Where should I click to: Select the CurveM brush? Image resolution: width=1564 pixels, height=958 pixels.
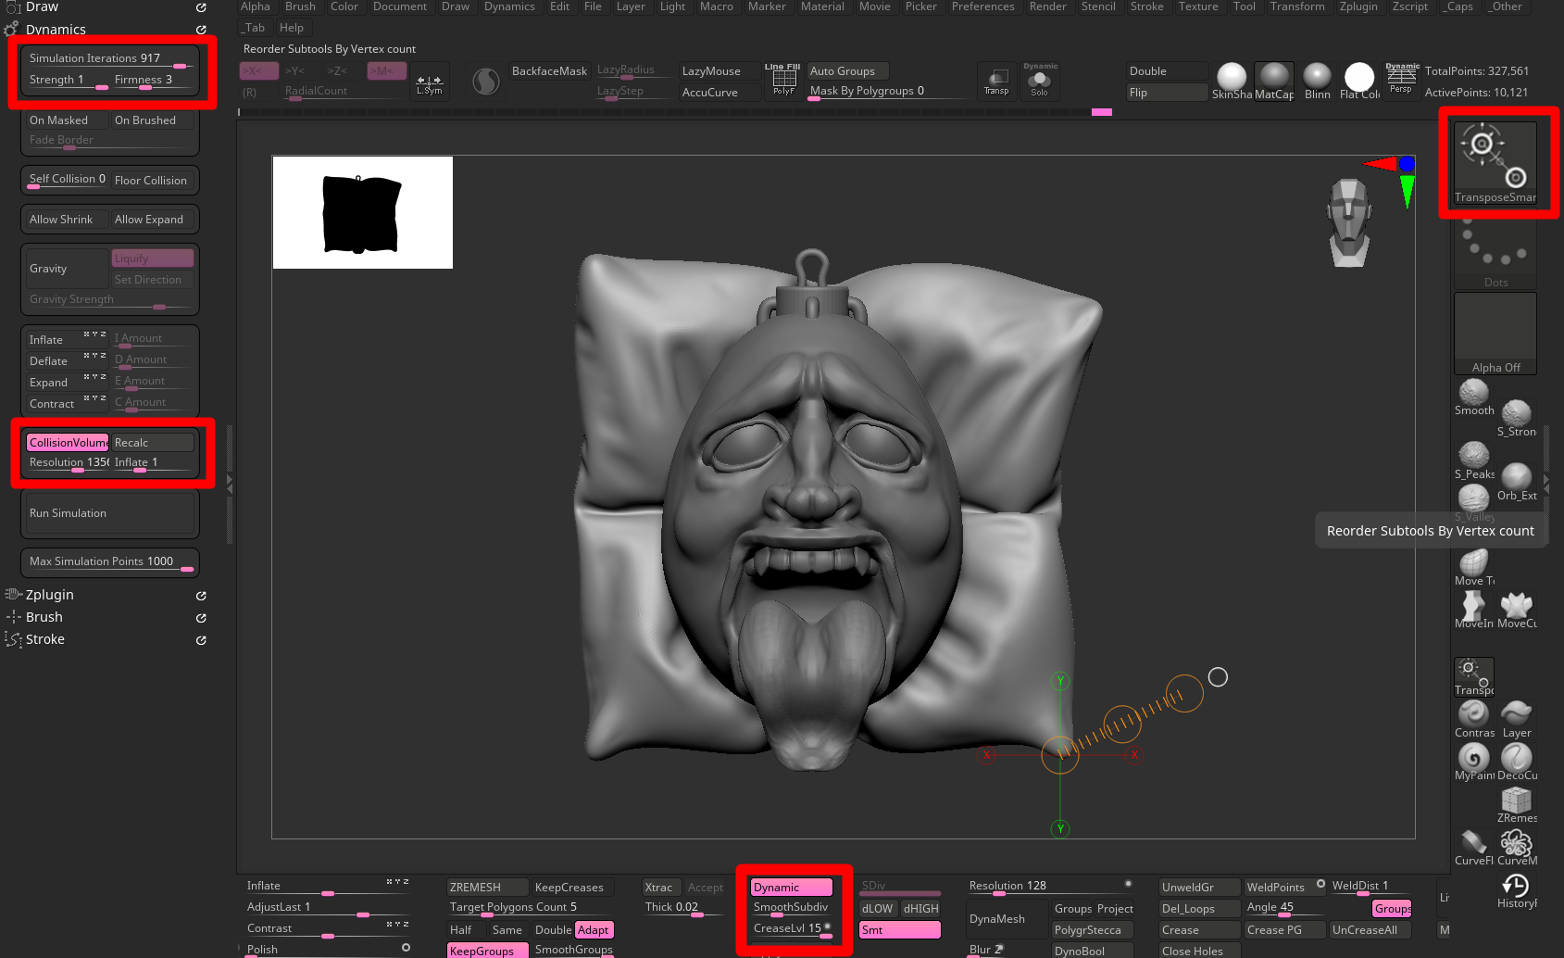[1517, 847]
